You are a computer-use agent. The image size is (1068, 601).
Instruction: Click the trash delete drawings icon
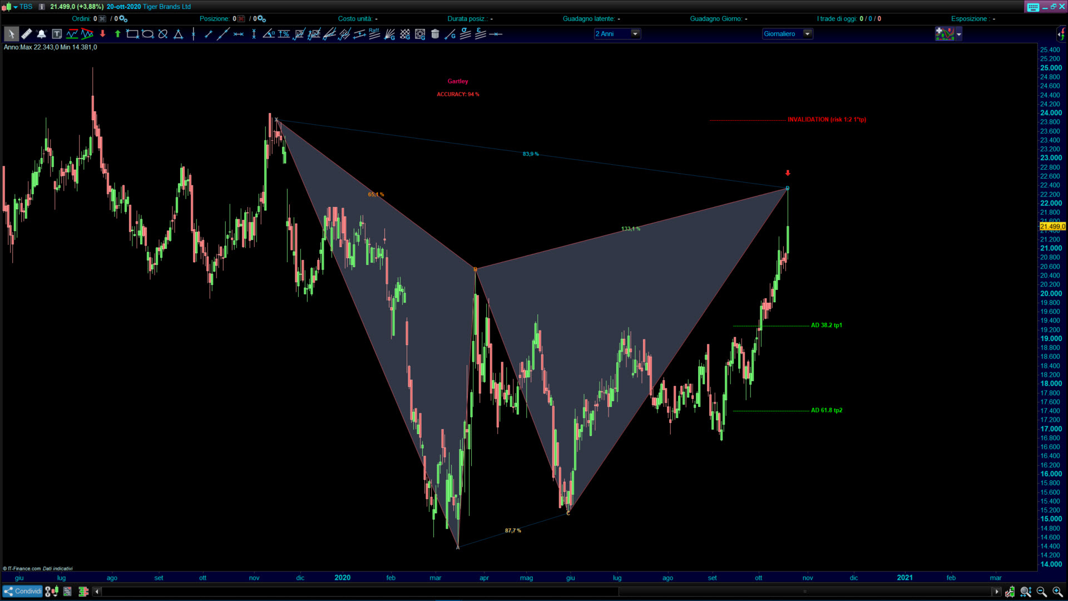click(435, 34)
